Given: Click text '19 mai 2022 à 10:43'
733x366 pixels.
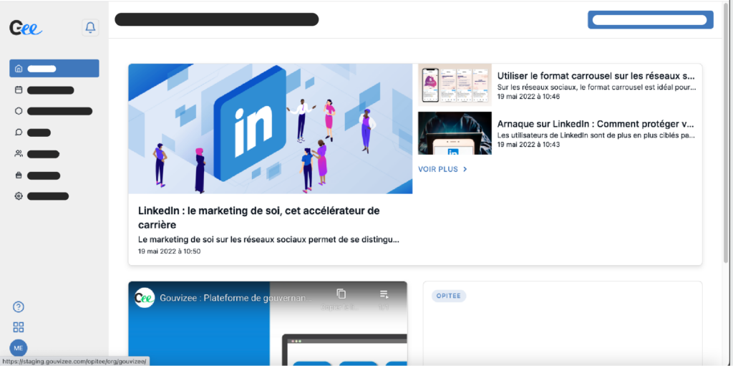Looking at the screenshot, I should click(528, 145).
